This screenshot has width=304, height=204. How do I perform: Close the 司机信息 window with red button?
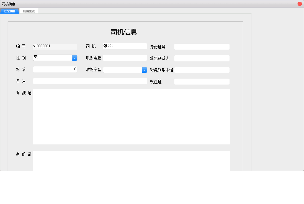pyautogui.click(x=300, y=4)
